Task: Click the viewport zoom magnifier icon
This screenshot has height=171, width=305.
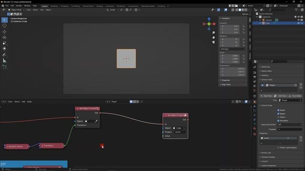Action: coord(213,33)
